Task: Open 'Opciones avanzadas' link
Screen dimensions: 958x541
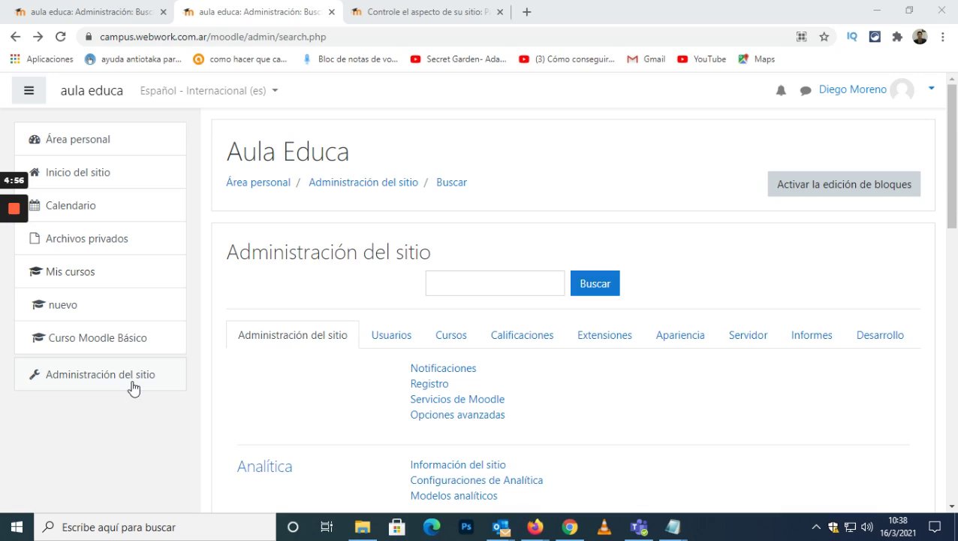Action: point(457,415)
